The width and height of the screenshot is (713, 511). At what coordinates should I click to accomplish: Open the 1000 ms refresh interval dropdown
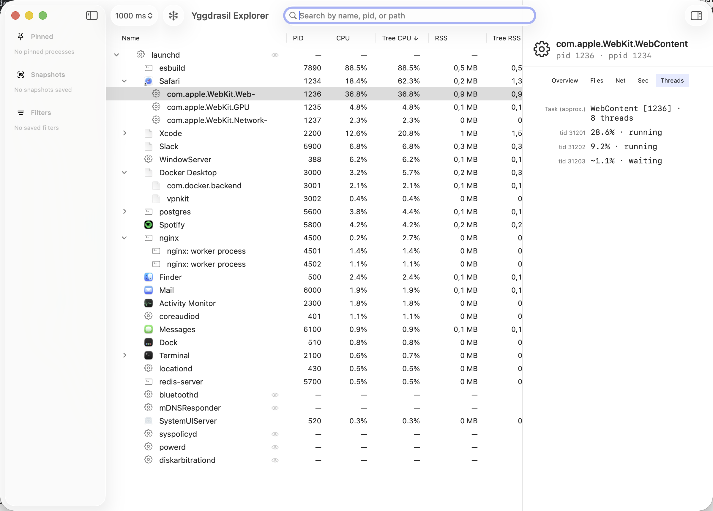tap(134, 15)
